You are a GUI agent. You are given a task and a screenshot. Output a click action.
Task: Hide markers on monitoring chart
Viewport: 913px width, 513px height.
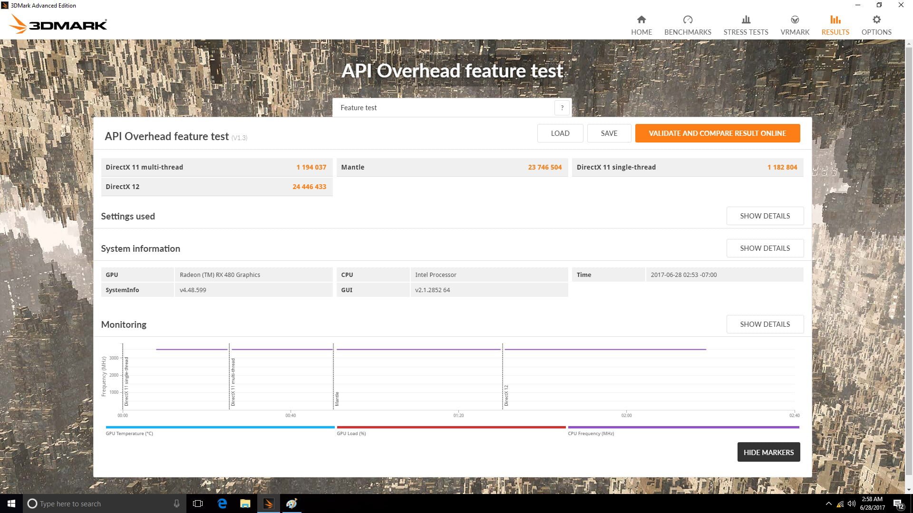click(x=768, y=452)
